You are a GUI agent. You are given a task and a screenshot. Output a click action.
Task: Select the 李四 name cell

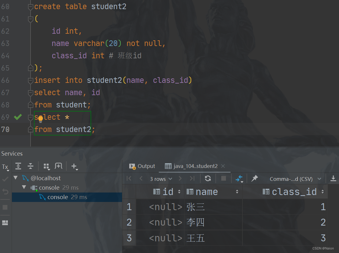tap(214, 222)
